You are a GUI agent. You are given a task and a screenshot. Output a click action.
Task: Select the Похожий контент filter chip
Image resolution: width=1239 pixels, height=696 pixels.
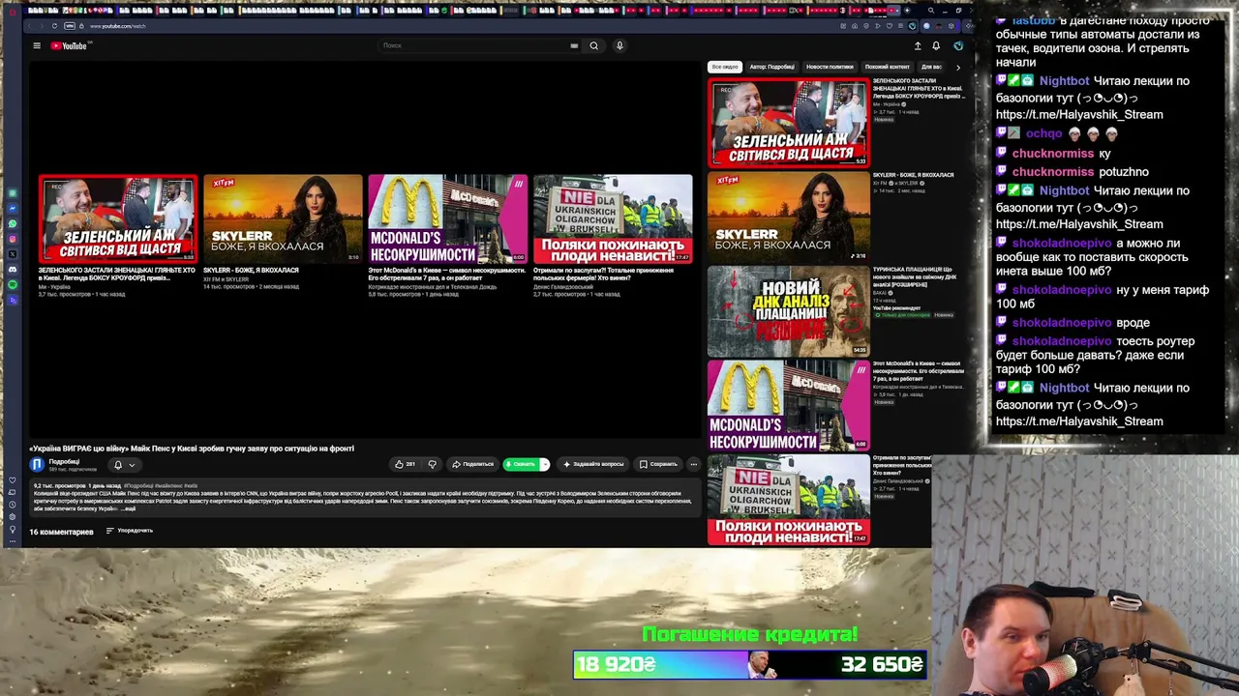[887, 67]
